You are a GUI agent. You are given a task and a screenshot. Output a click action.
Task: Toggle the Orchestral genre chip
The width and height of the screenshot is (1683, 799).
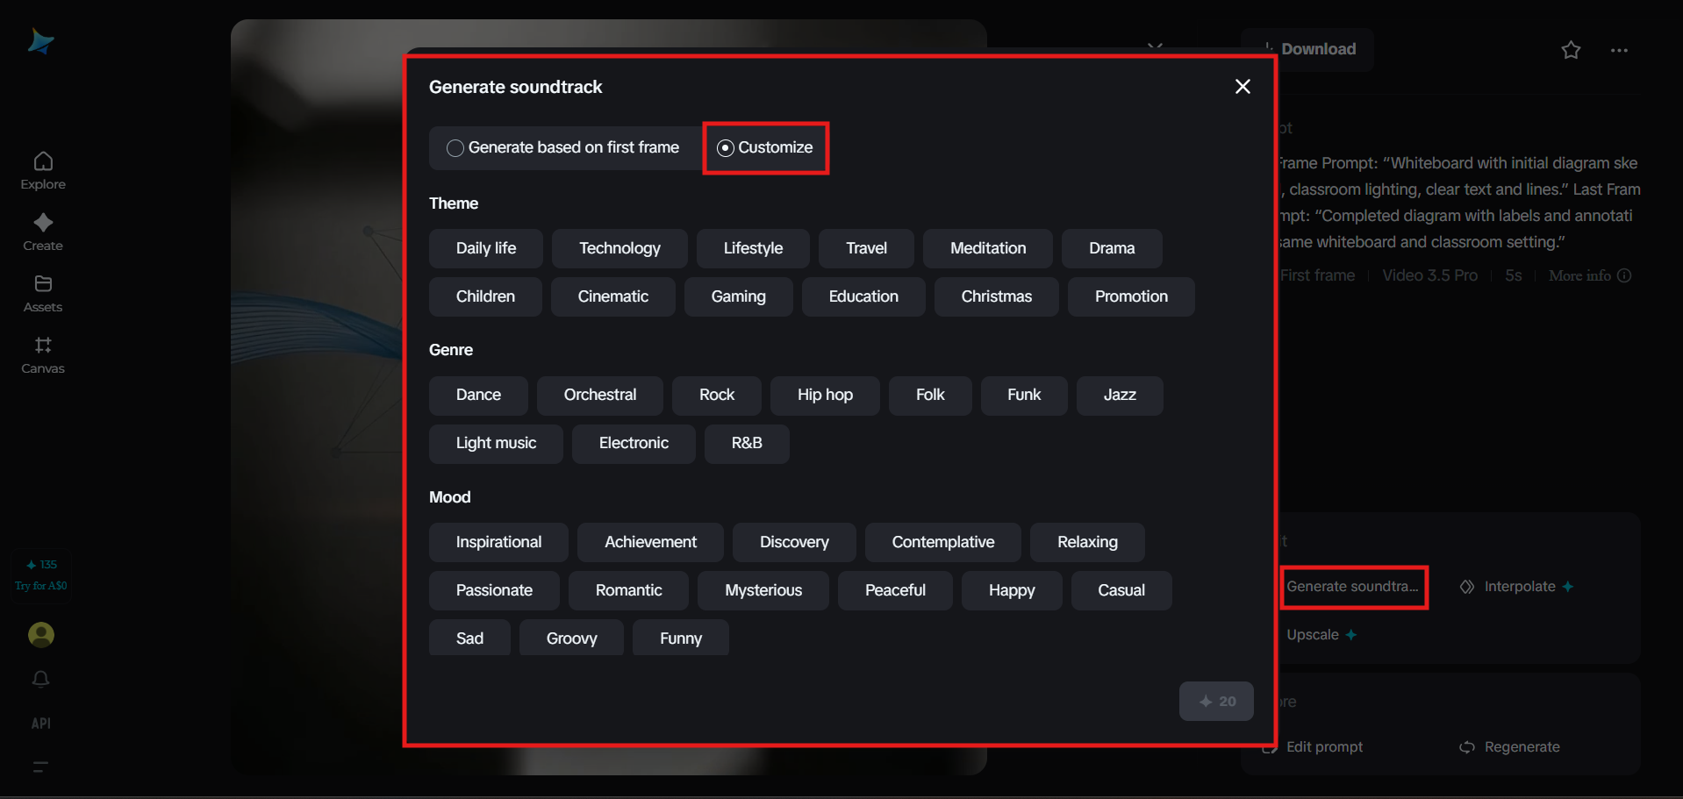(599, 395)
